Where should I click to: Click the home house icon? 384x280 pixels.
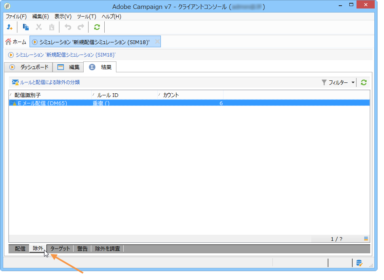(x=8, y=42)
